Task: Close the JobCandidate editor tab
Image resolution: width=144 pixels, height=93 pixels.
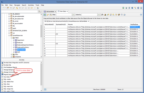Action: click(56, 12)
